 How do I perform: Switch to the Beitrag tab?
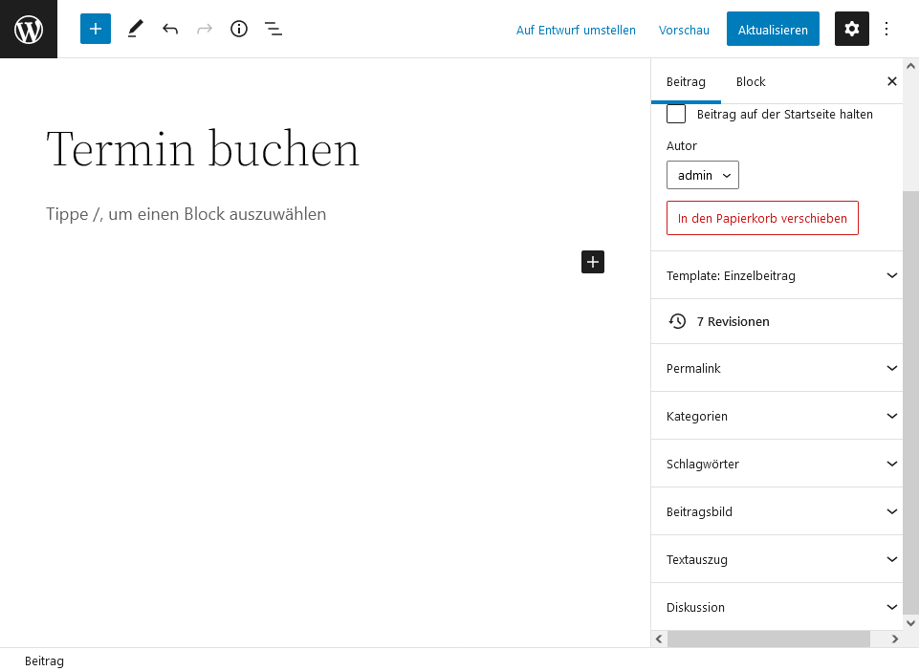686,81
